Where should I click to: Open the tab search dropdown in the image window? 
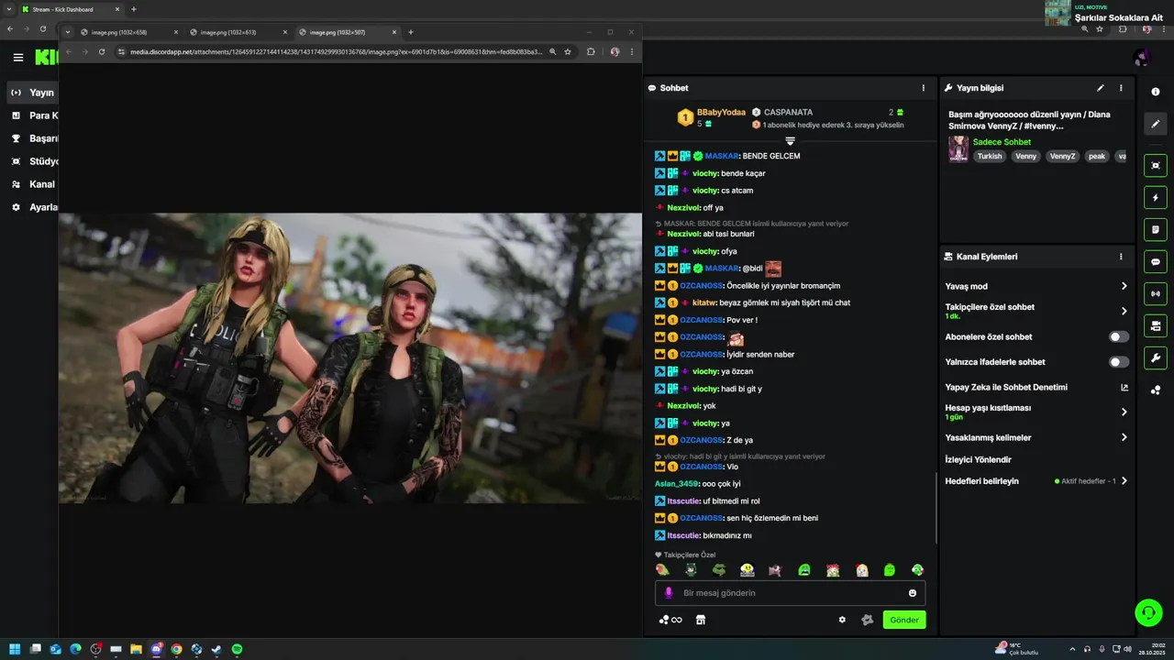pos(68,32)
